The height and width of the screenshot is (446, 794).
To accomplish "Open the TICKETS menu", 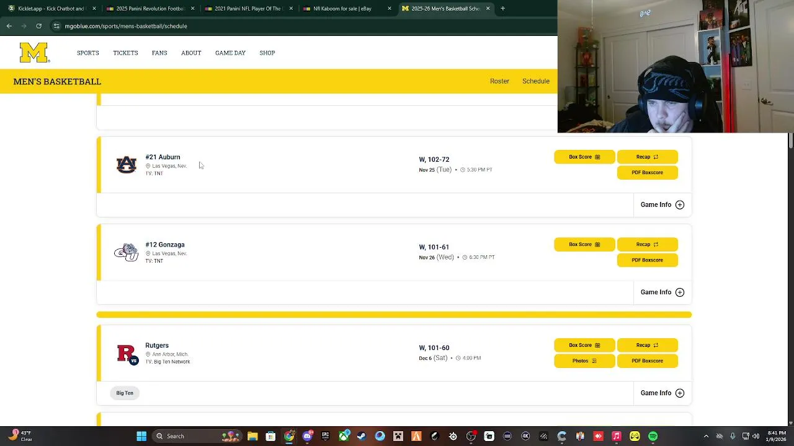I will (x=125, y=53).
